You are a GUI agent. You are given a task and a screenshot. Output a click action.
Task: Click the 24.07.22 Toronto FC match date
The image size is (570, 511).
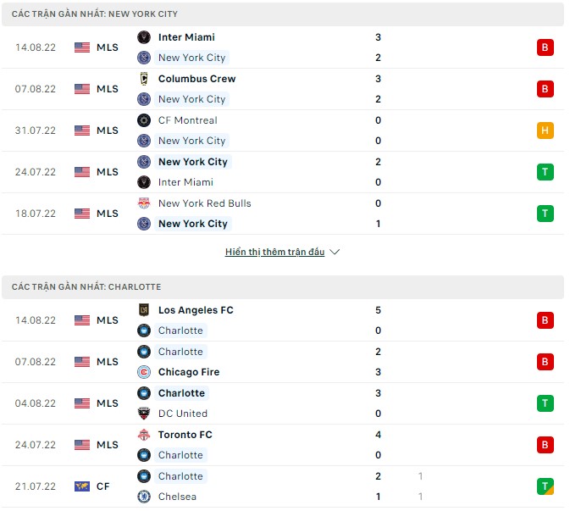[36, 445]
